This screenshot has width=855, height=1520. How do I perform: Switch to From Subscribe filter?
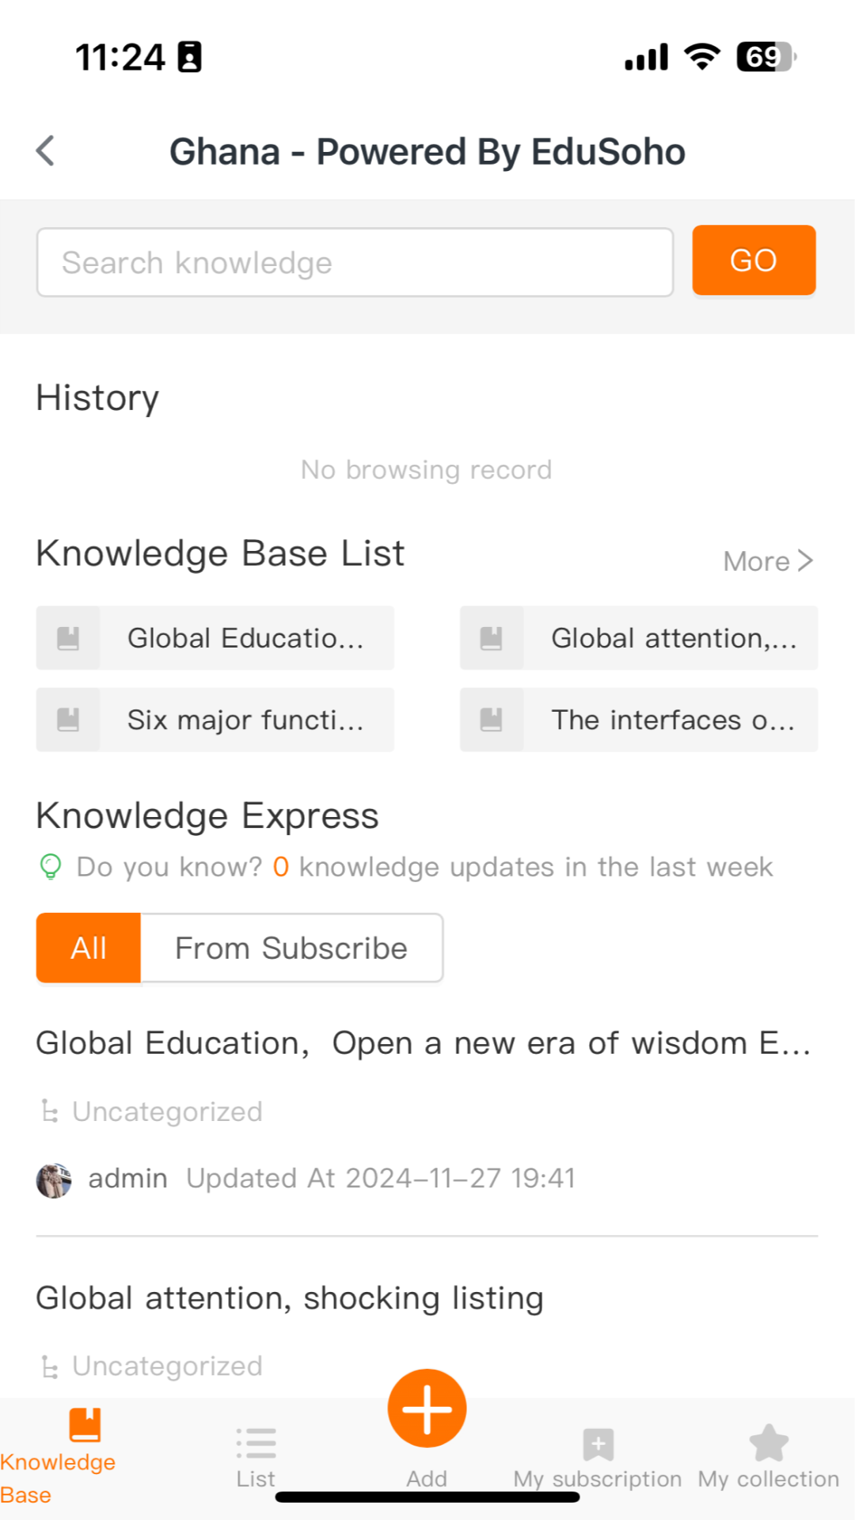291,948
